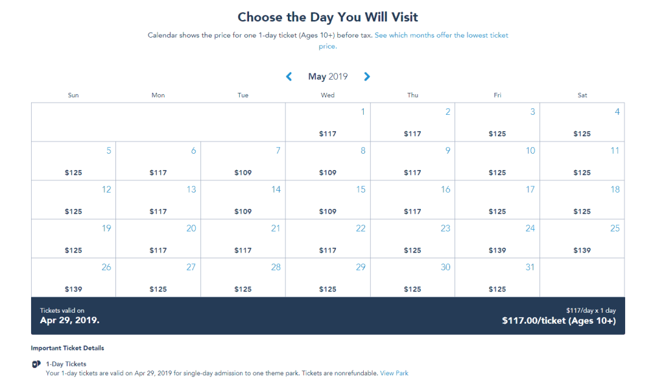664x379 pixels.
Task: Choose Thursday May 9 at $117
Action: (412, 161)
